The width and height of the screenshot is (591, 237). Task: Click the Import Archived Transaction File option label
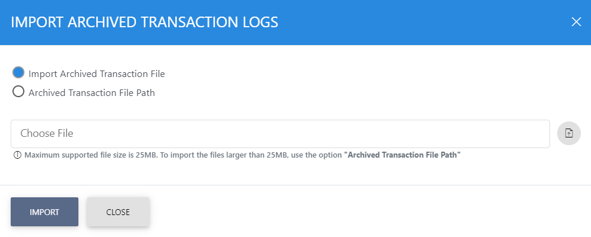[x=97, y=74]
